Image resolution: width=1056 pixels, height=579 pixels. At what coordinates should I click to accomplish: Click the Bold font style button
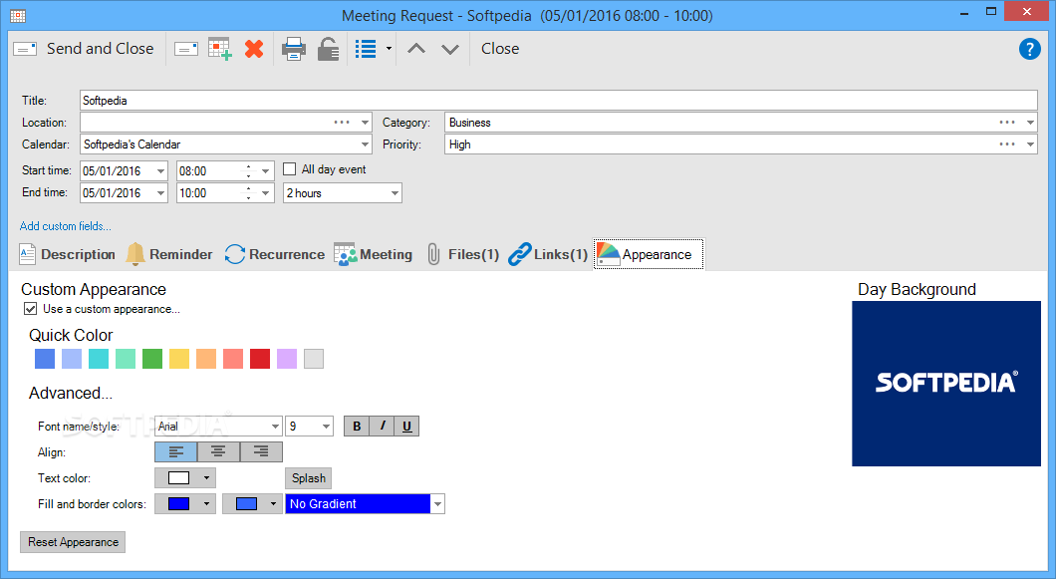pos(357,426)
